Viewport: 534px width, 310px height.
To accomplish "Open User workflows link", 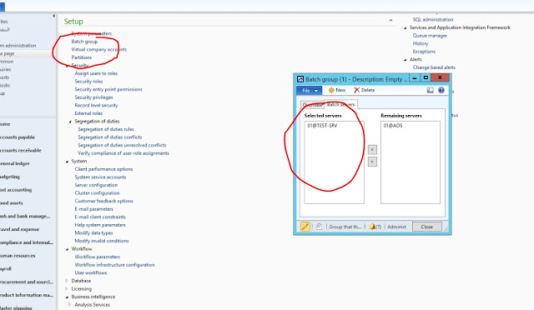I will (91, 272).
